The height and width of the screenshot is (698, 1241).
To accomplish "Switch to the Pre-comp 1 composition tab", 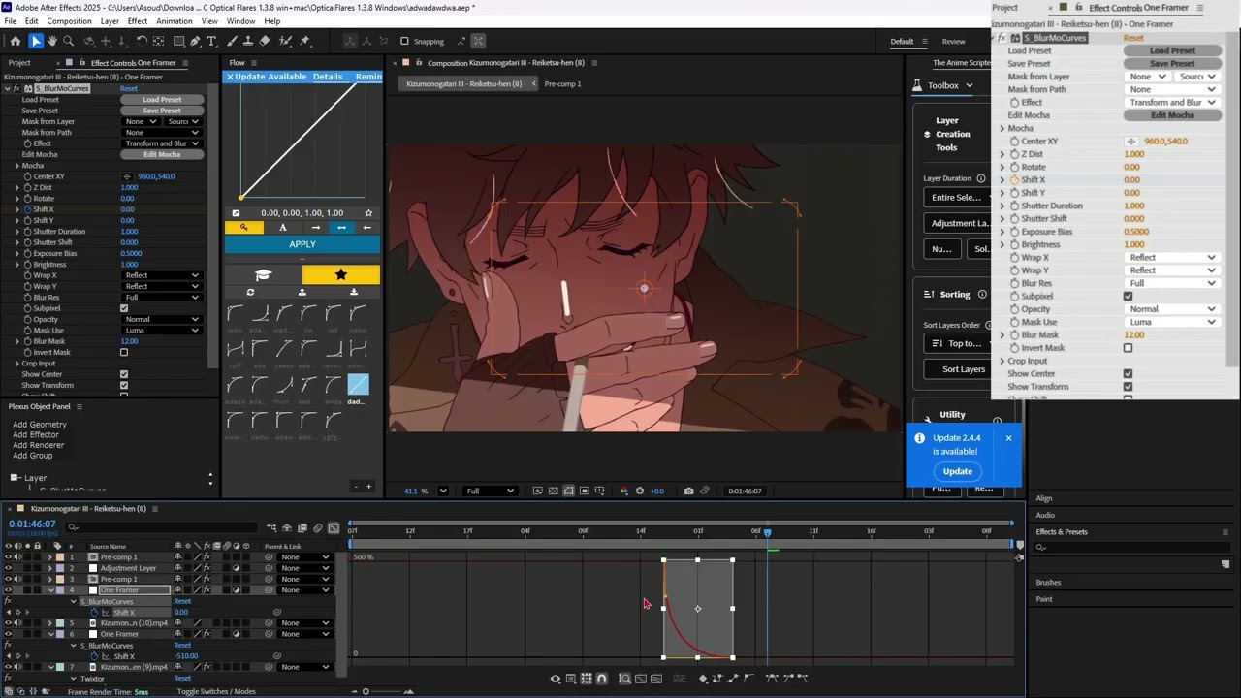I will click(562, 84).
